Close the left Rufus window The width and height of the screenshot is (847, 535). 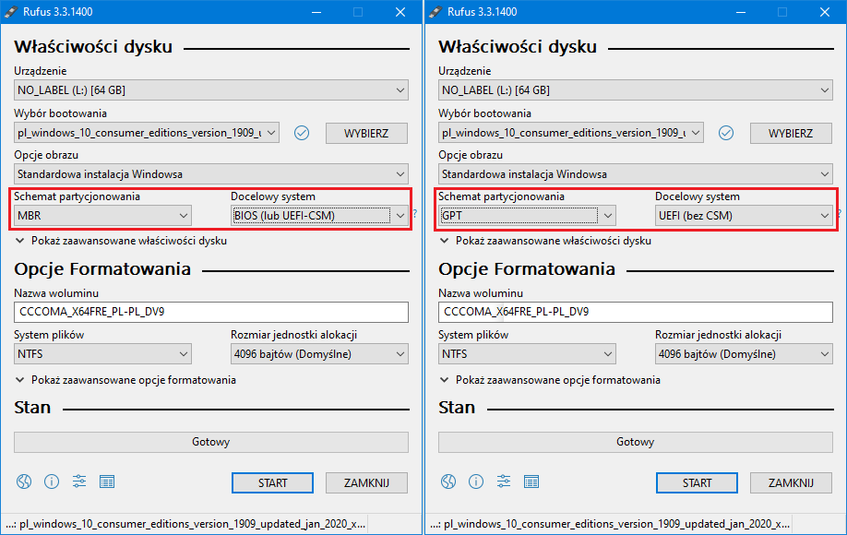click(x=400, y=12)
